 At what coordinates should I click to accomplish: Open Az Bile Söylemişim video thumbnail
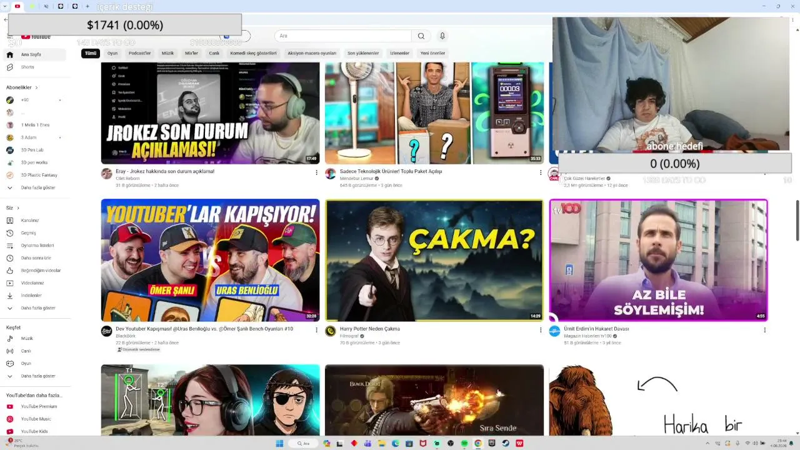(658, 260)
